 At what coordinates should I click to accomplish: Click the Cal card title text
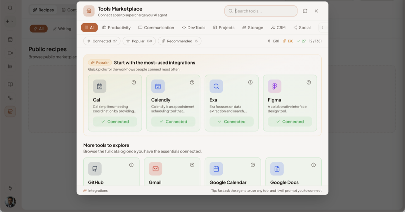coord(97,100)
